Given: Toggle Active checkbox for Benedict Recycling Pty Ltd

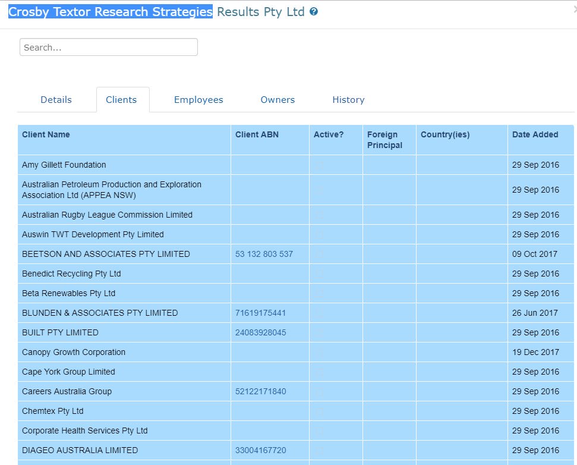Looking at the screenshot, I should (x=319, y=274).
